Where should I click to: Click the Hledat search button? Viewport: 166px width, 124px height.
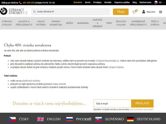[121, 12]
